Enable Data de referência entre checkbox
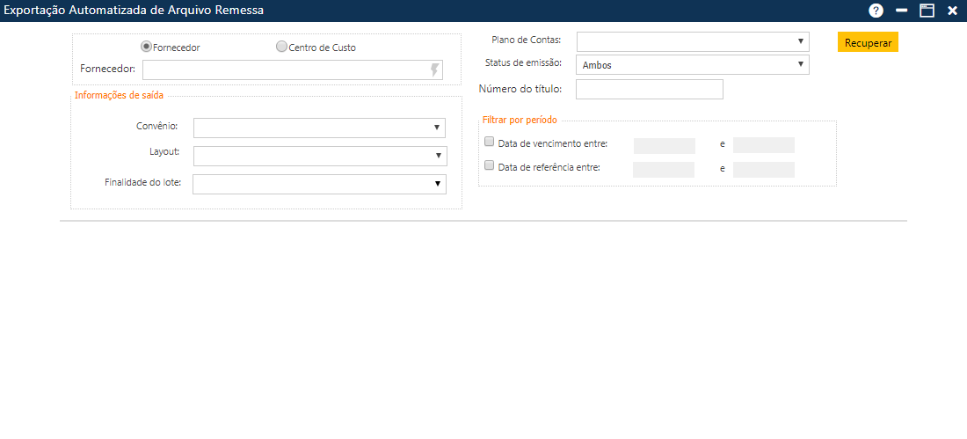This screenshot has height=439, width=967. [x=490, y=165]
